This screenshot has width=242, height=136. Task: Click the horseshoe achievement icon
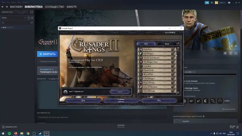(x=220, y=101)
